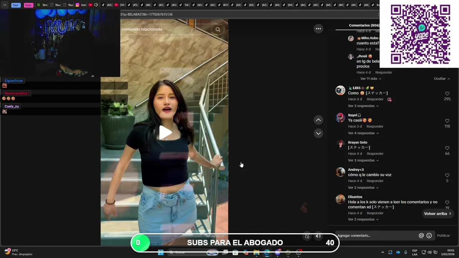Go to the next video with down arrow
Screen dimensions: 459x258
coord(318,133)
